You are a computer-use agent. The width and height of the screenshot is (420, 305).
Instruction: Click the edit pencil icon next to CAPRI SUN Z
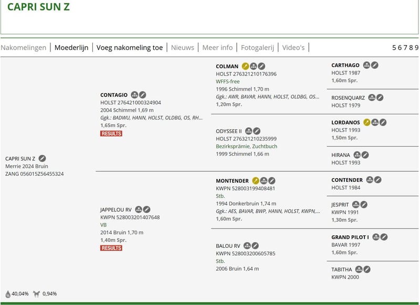(x=43, y=158)
